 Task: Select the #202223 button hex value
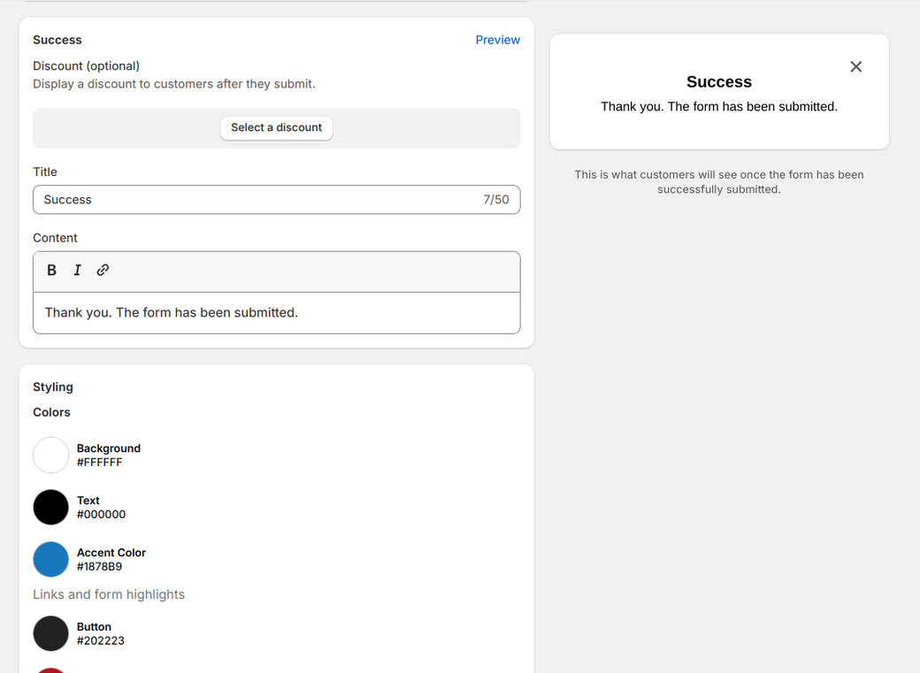point(100,641)
